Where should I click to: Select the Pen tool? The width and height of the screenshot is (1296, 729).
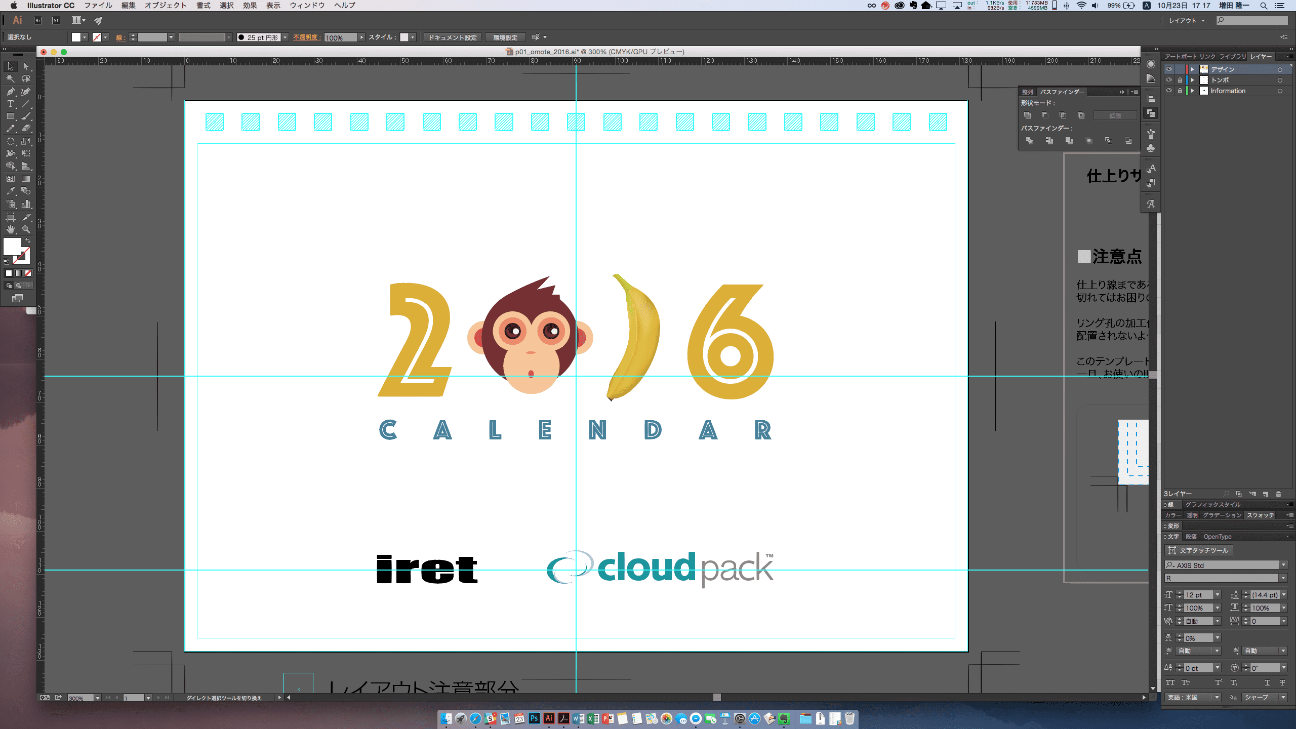[x=10, y=92]
